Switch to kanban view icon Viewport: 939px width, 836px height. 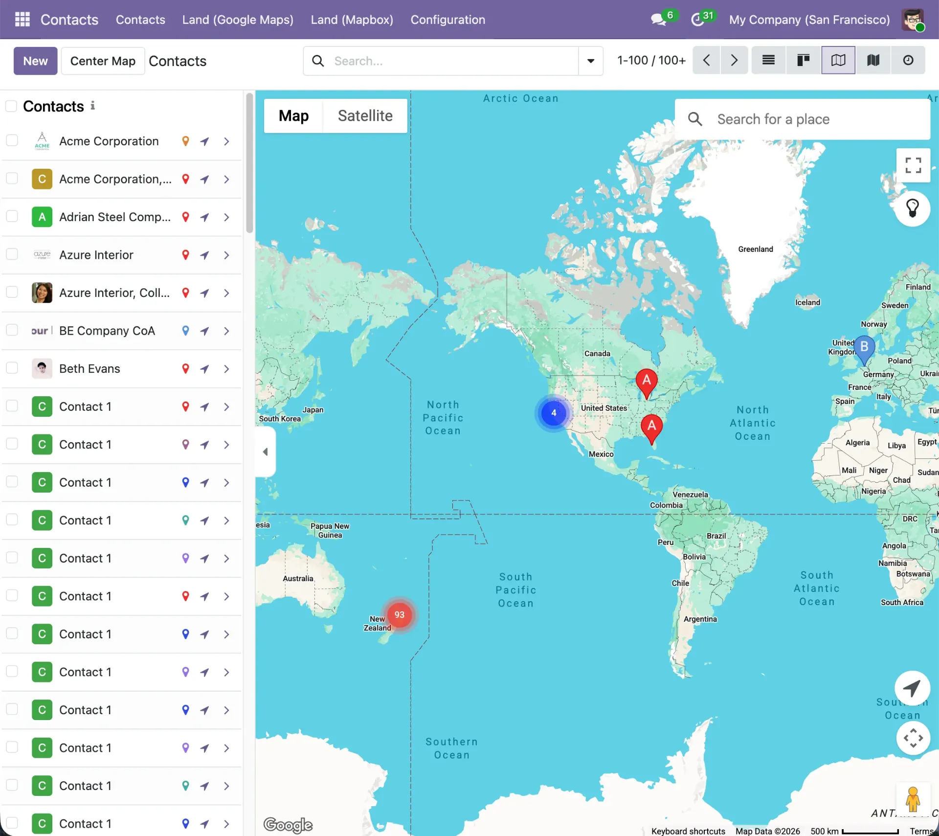(x=804, y=60)
